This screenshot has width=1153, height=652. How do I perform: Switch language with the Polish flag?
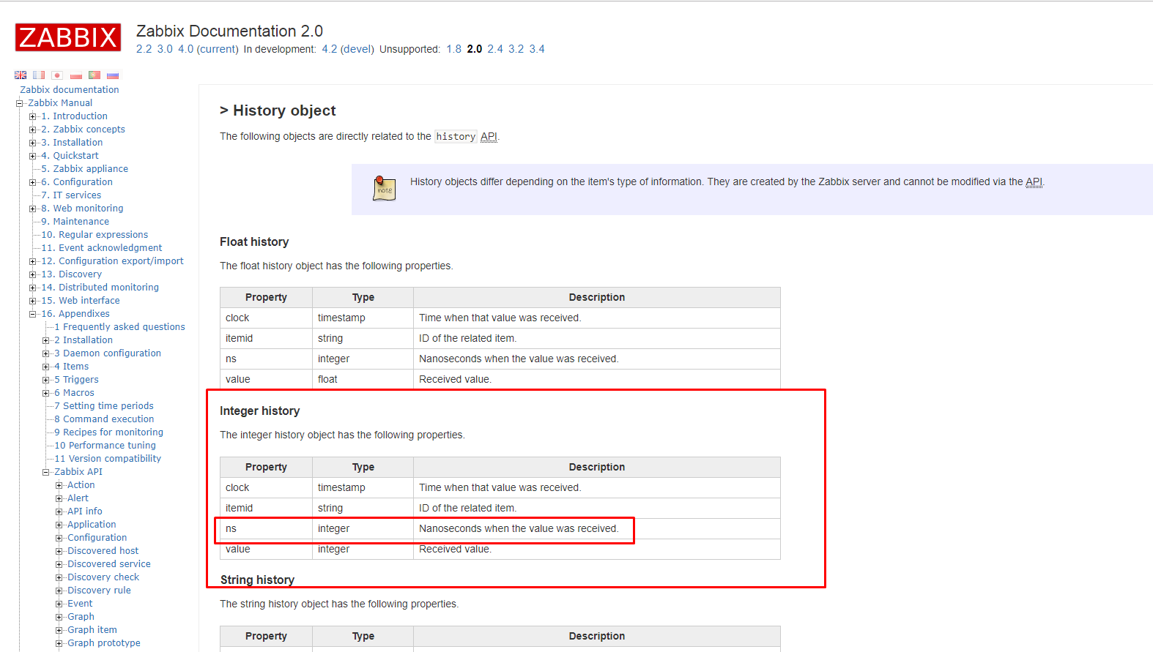coord(76,75)
